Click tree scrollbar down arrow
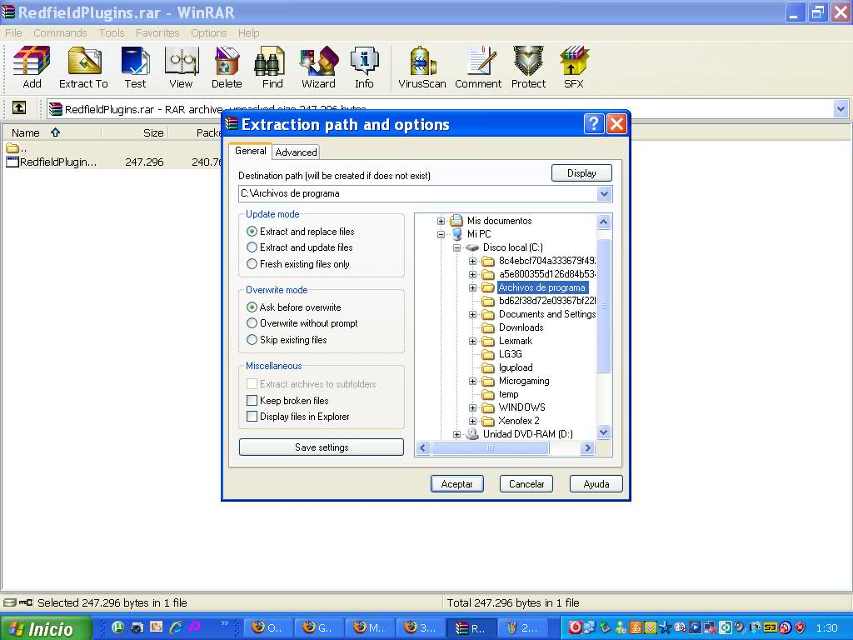 click(x=603, y=432)
